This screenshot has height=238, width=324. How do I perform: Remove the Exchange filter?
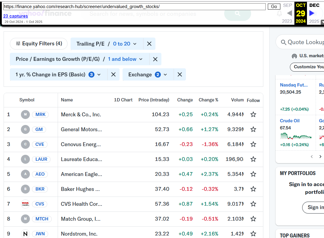[x=180, y=75]
